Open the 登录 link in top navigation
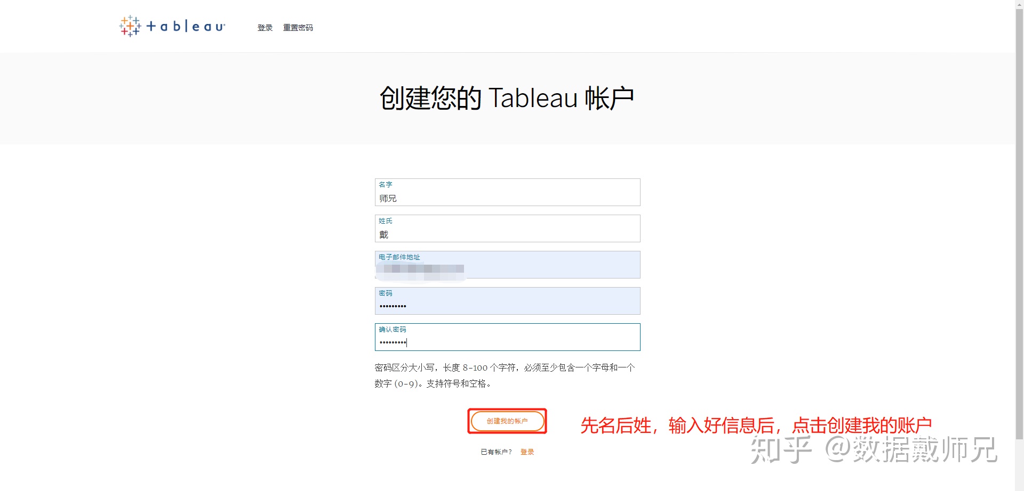The height and width of the screenshot is (491, 1024). coord(265,28)
